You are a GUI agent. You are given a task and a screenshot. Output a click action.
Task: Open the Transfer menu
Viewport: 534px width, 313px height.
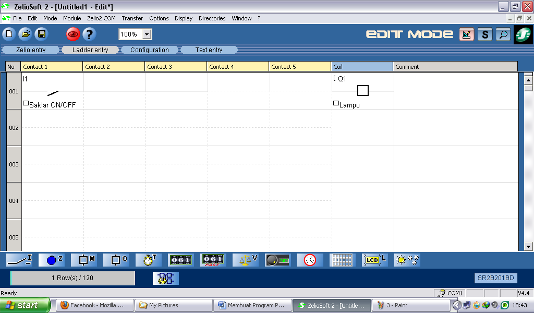click(132, 18)
